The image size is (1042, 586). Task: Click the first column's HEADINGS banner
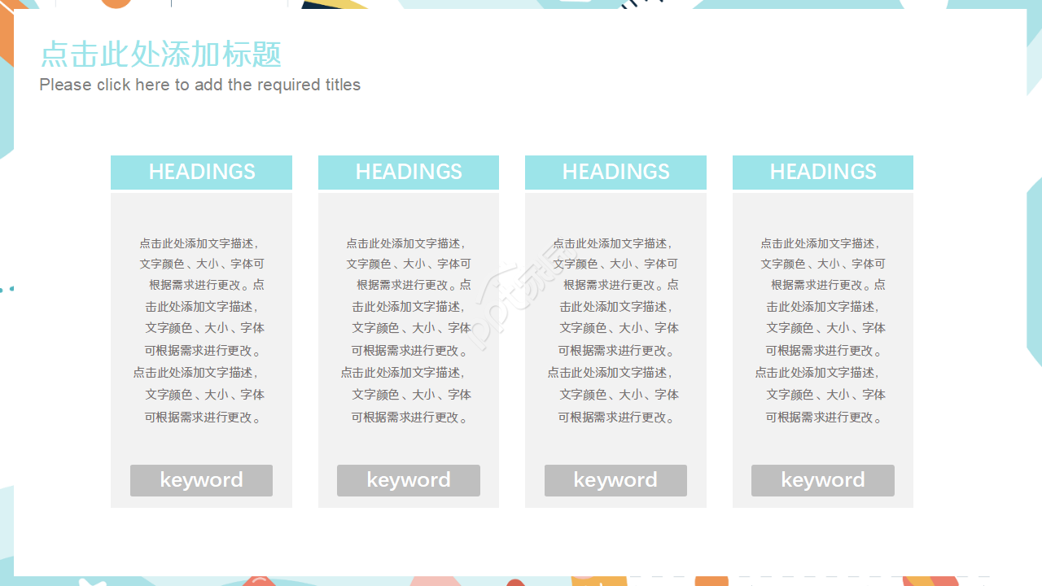coord(201,172)
